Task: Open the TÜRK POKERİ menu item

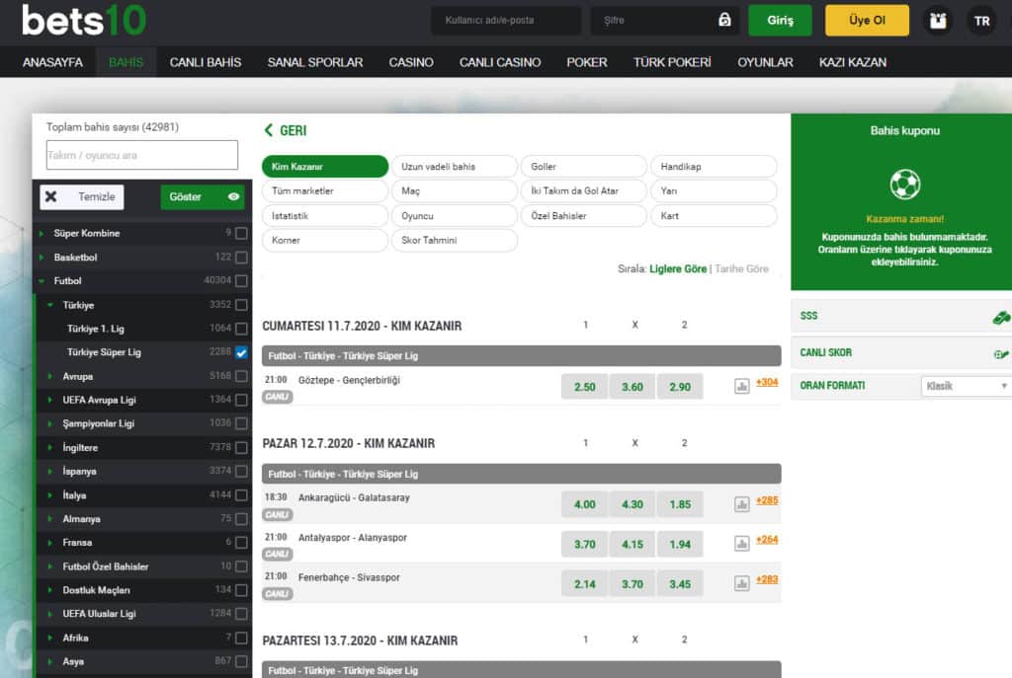Action: point(672,62)
